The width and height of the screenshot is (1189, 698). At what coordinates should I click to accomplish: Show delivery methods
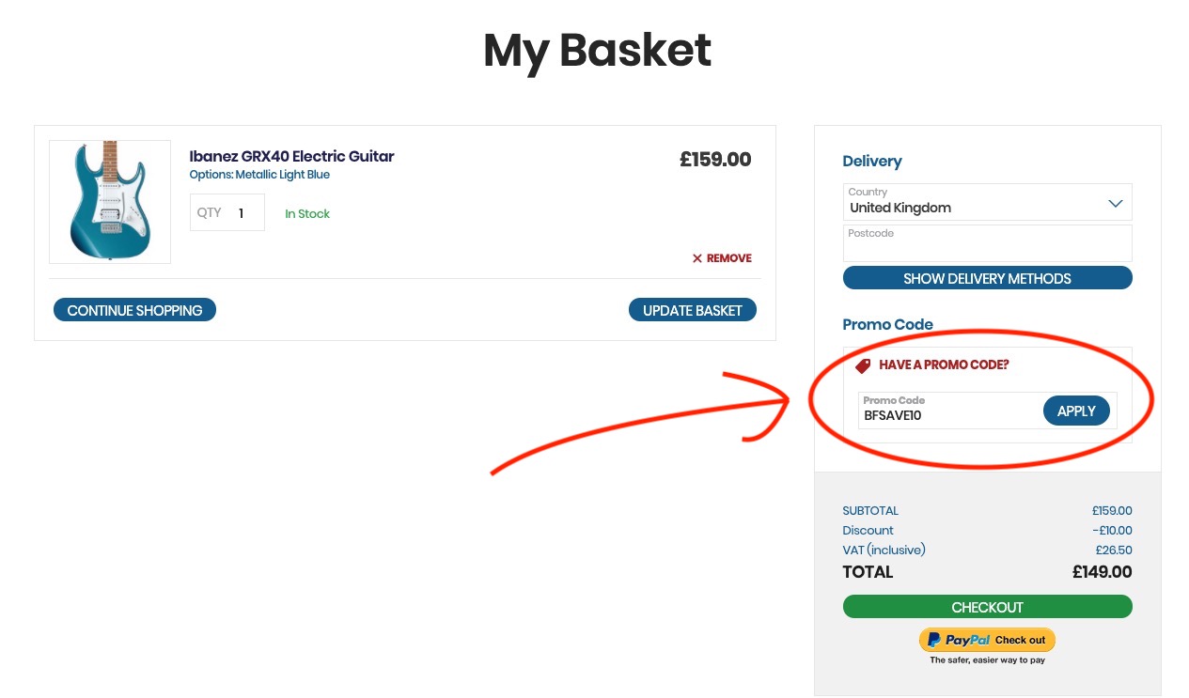click(987, 278)
